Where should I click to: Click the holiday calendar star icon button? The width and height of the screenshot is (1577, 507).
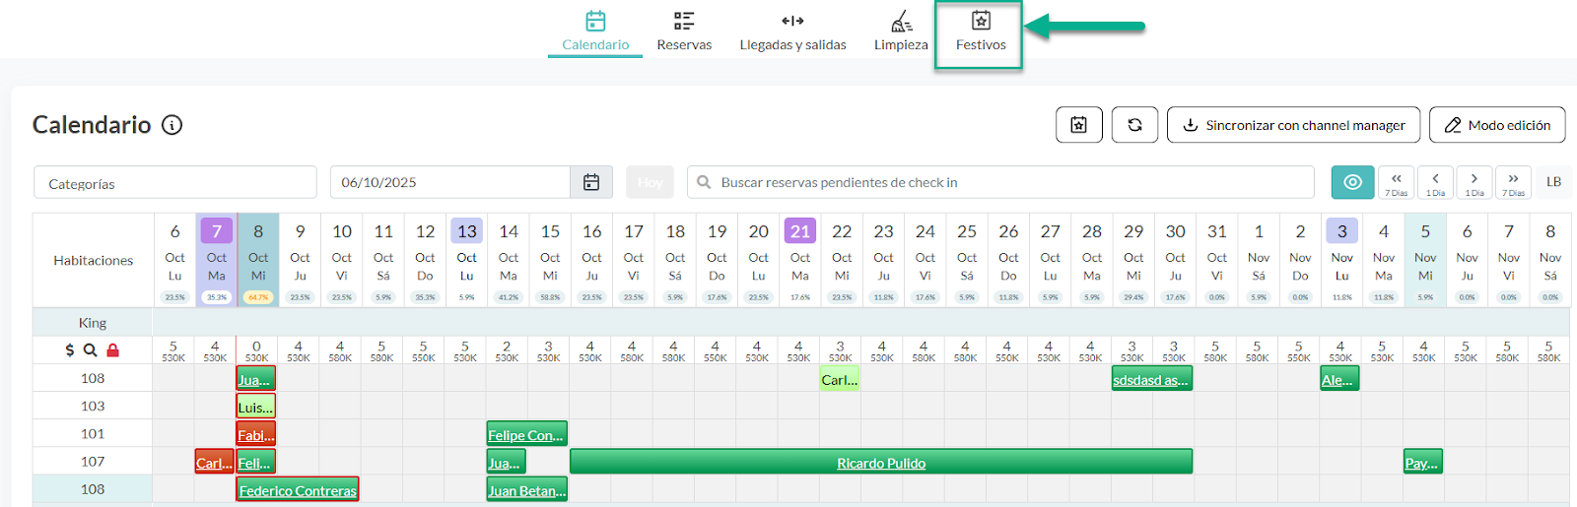1079,125
